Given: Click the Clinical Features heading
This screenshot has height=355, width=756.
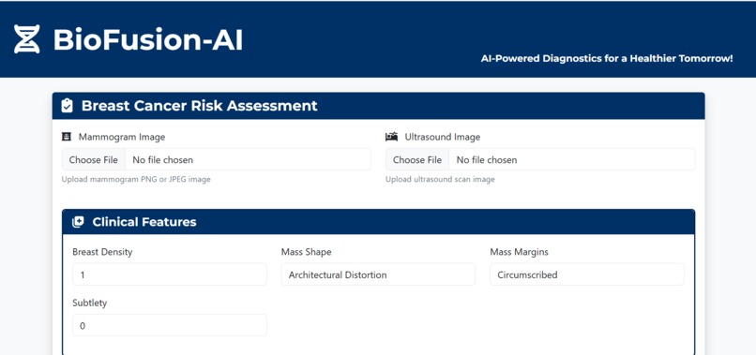Looking at the screenshot, I should pos(144,222).
